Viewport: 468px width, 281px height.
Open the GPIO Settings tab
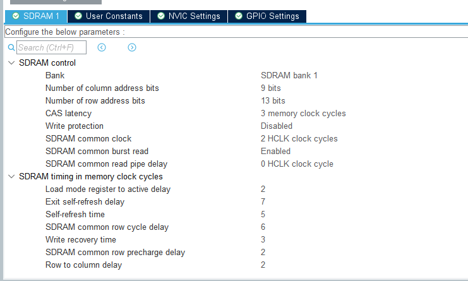[x=267, y=16]
